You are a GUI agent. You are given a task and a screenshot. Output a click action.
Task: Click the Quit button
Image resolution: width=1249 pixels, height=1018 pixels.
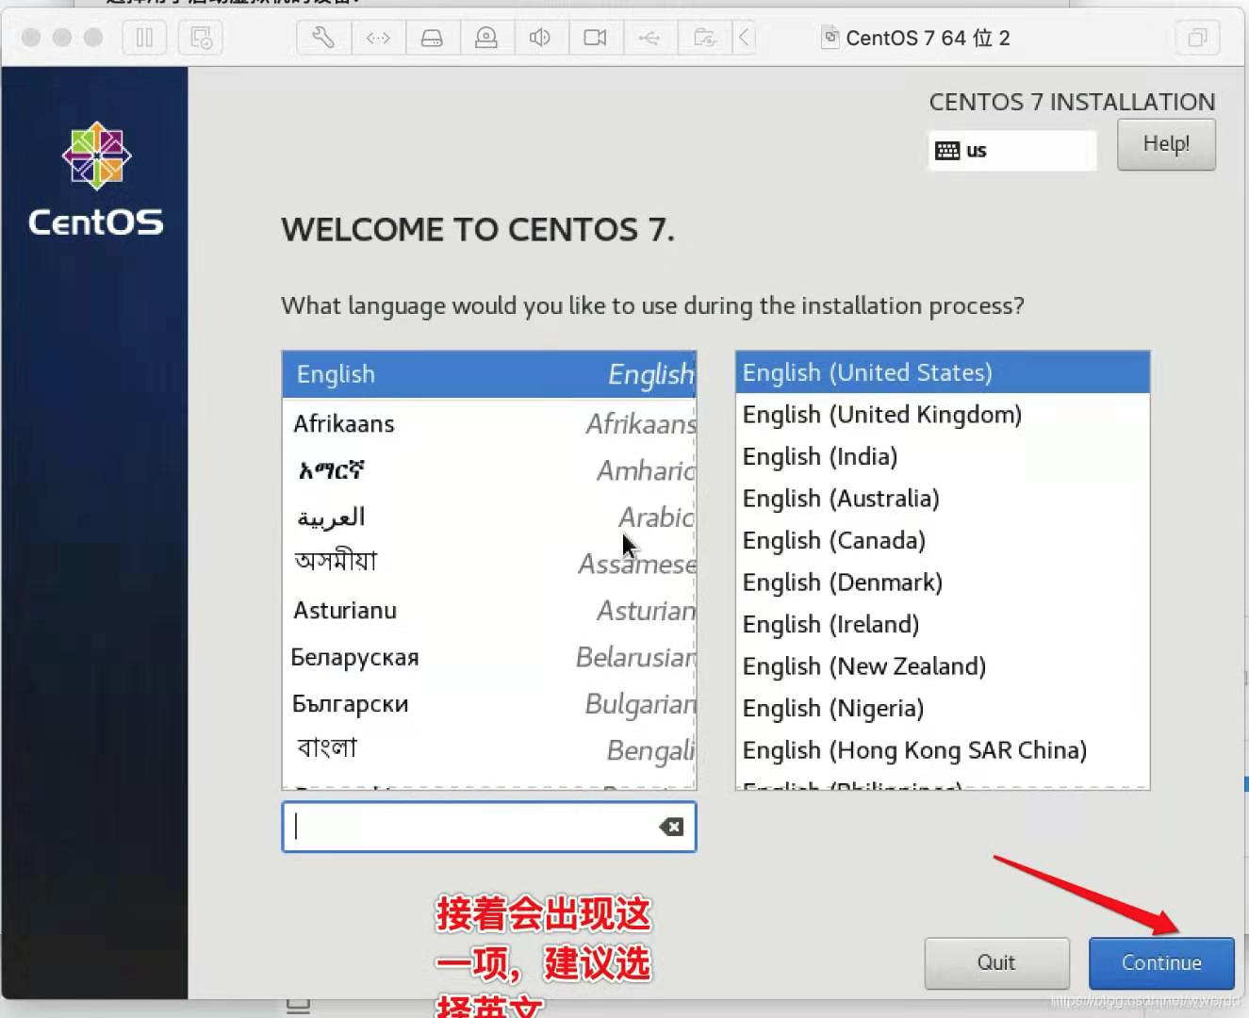pyautogui.click(x=996, y=962)
